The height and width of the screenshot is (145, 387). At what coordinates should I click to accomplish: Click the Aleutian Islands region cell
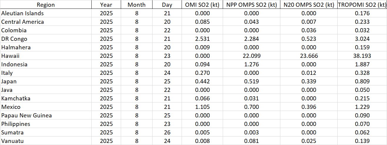coord(23,13)
